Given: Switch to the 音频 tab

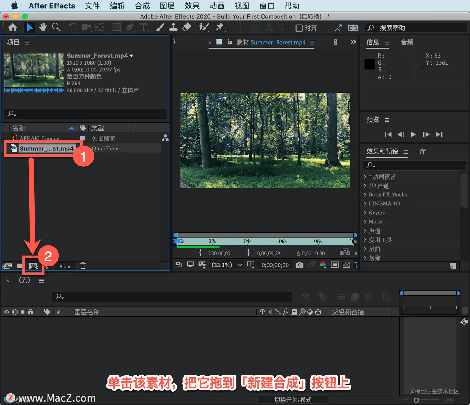Looking at the screenshot, I should point(407,43).
